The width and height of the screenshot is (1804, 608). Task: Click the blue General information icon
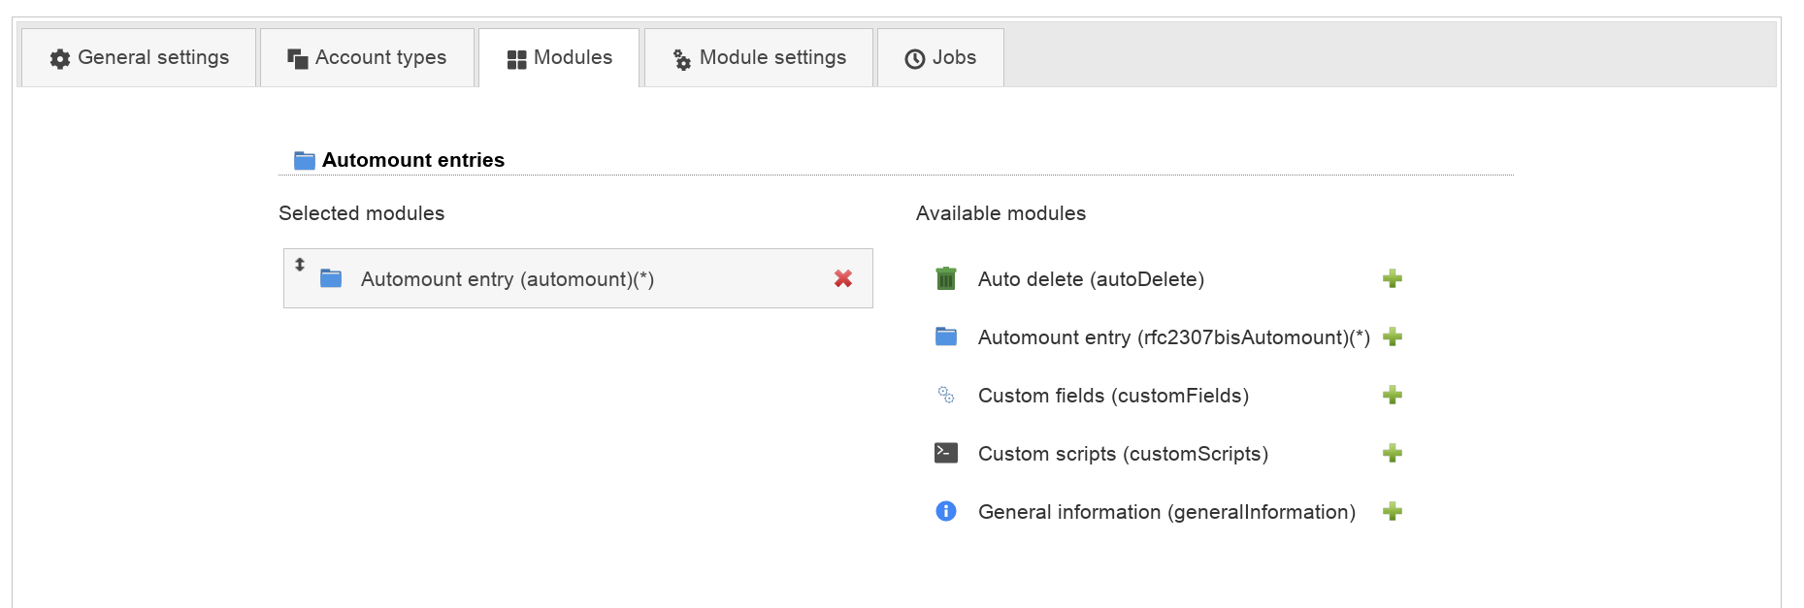pos(945,511)
